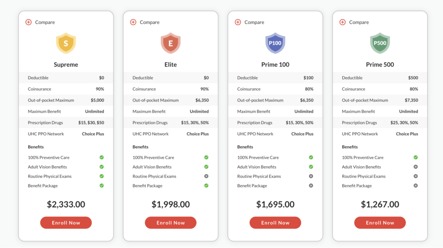This screenshot has width=443, height=248.
Task: Enroll in the Elite plan
Action: [170, 223]
